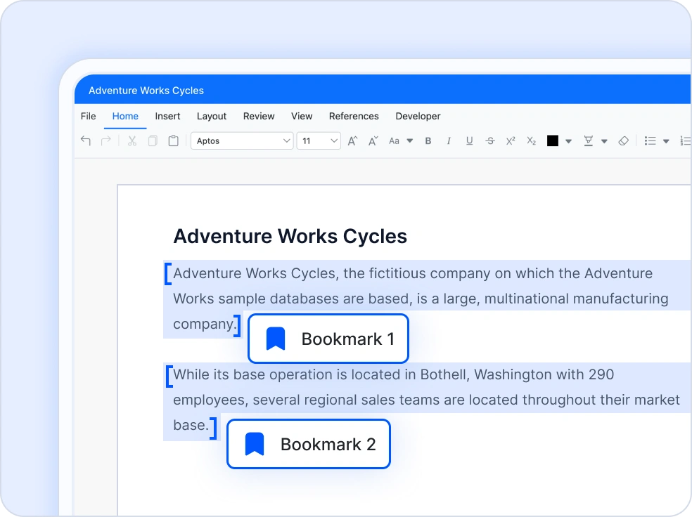Image resolution: width=692 pixels, height=517 pixels.
Task: Increase font size with grow icon
Action: 353,141
